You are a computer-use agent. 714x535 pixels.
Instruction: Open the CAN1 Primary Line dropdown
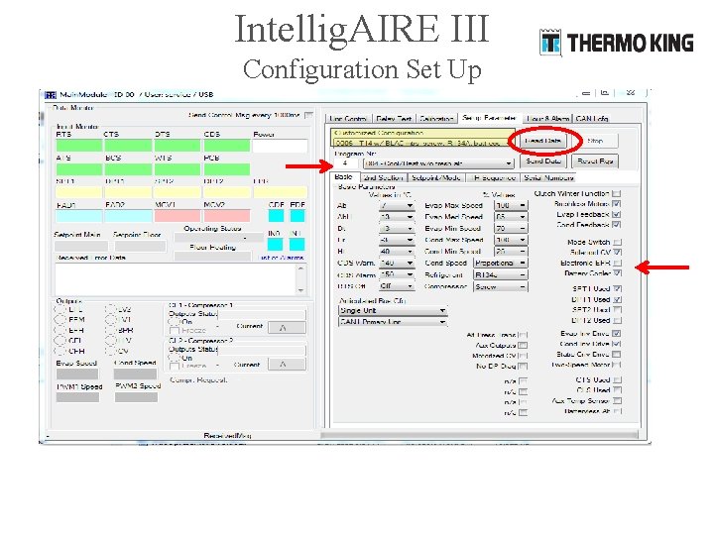[x=393, y=322]
